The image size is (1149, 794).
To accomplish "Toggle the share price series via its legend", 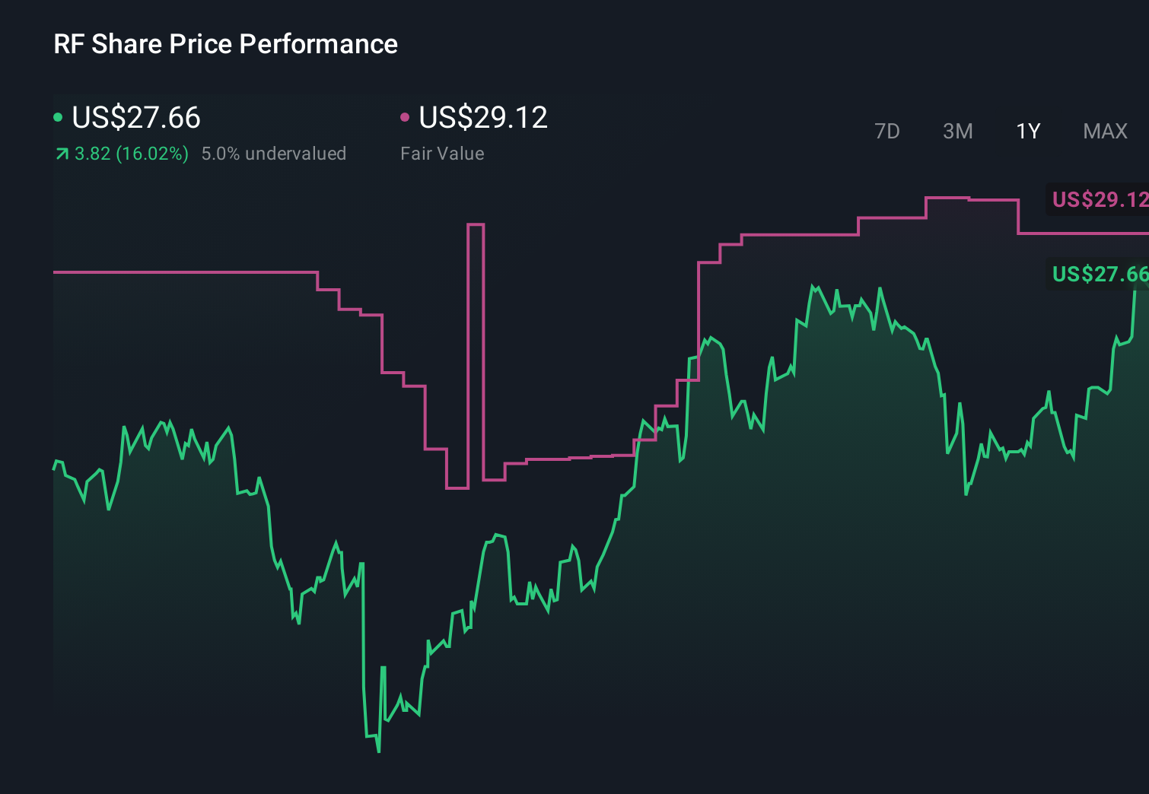I will [x=134, y=118].
